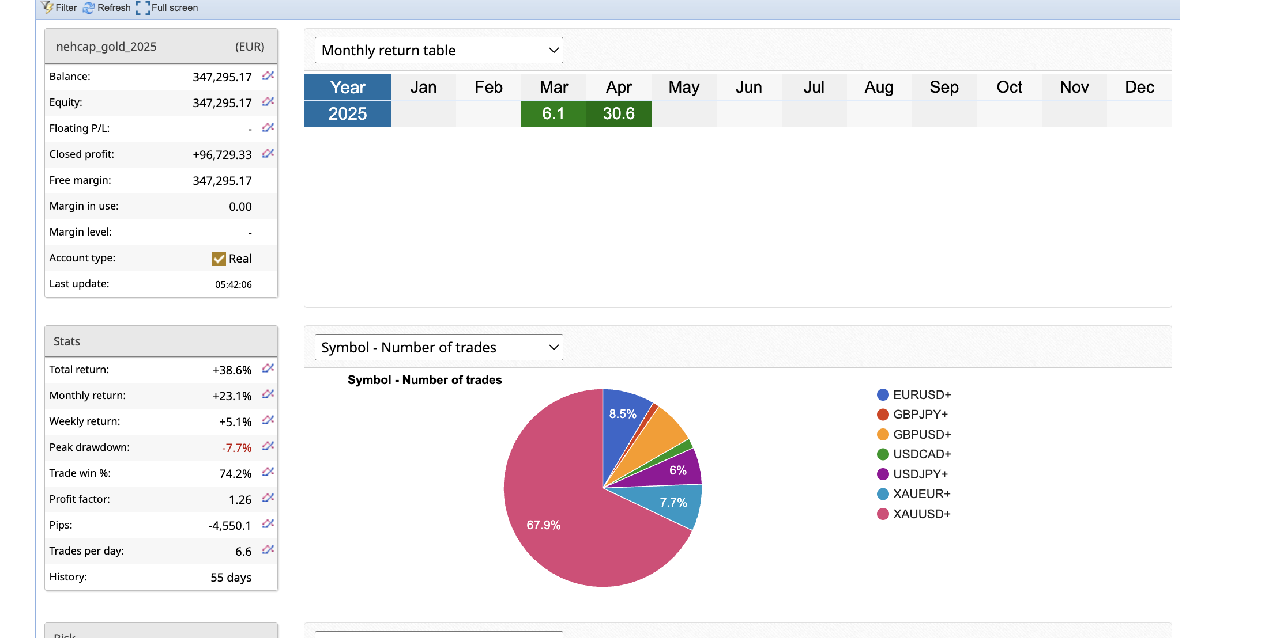Screen dimensions: 1265x638
Task: Toggle EURUSD+ legend entry visibility
Action: pyautogui.click(x=921, y=394)
